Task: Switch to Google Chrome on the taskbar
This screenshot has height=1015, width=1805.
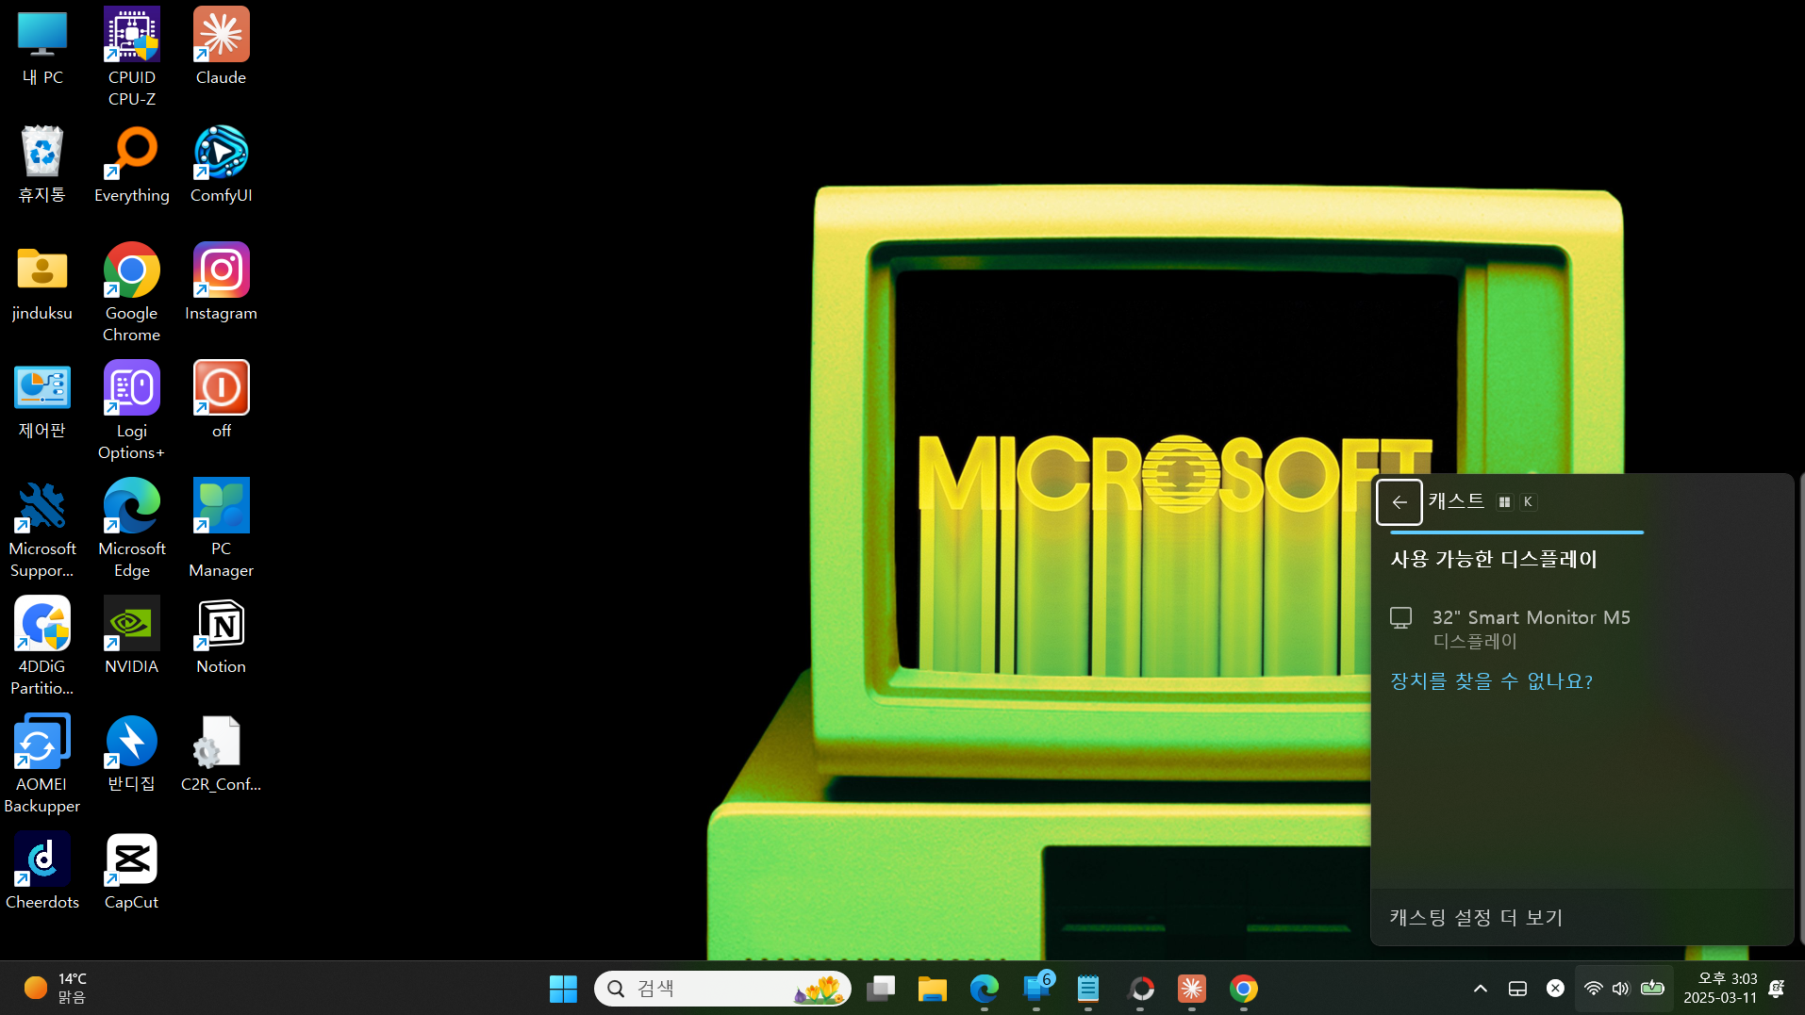Action: (x=1244, y=989)
